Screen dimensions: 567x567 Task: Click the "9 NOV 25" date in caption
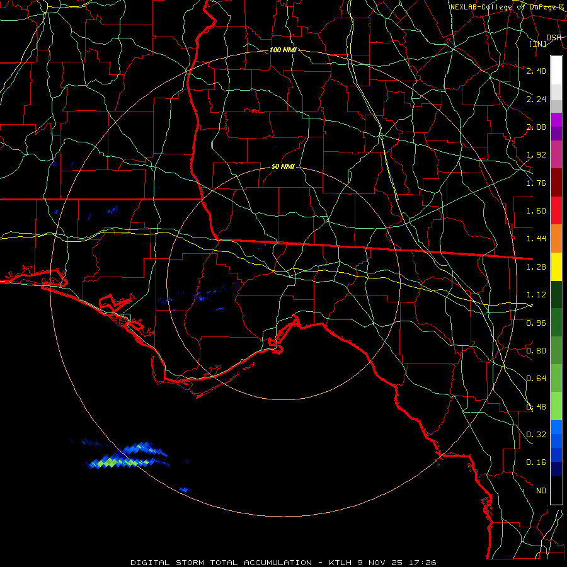[x=381, y=563]
